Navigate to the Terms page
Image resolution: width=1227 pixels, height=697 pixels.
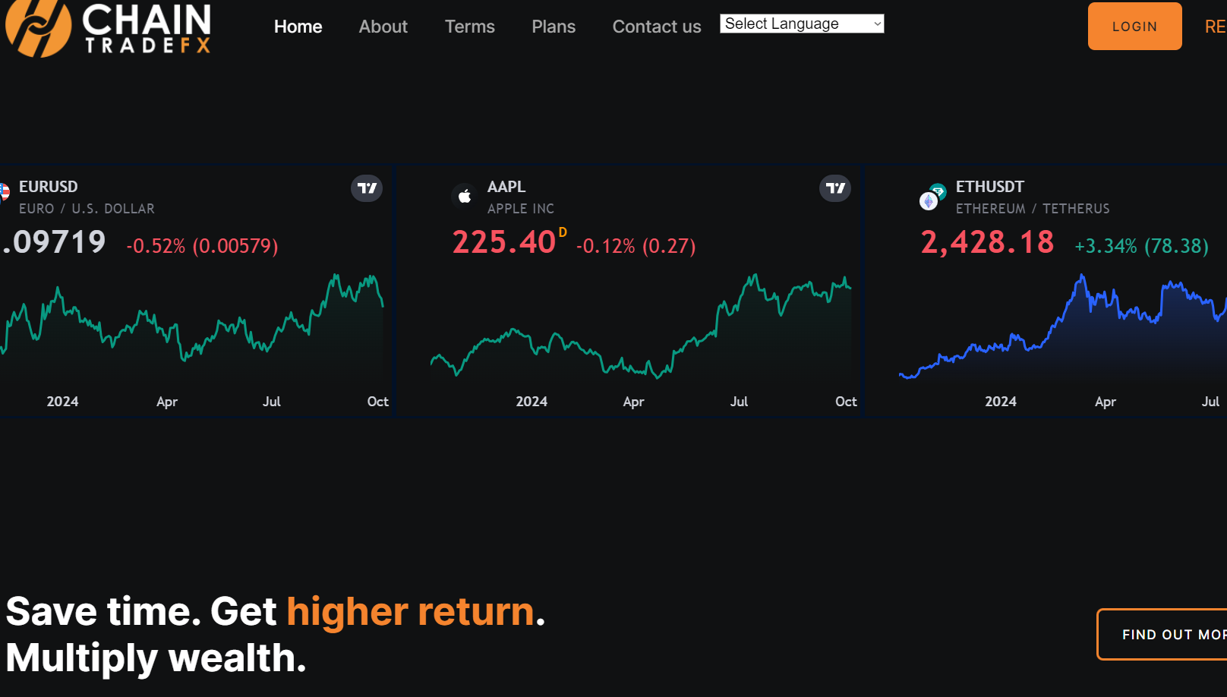point(469,27)
